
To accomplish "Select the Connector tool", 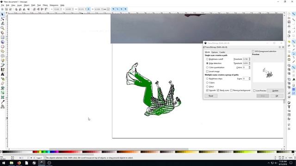I will click(2, 107).
